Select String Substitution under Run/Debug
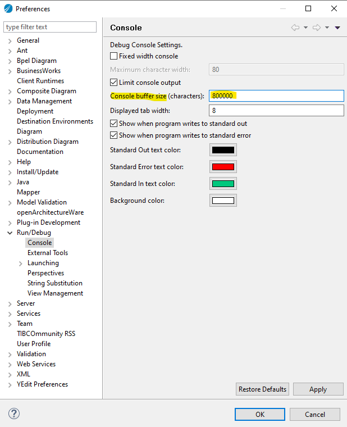The image size is (347, 427). 54,283
